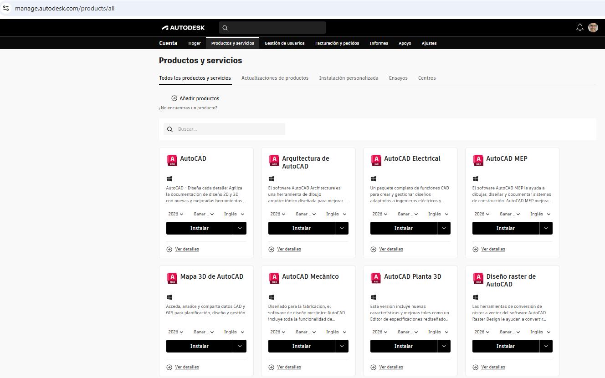605x378 pixels.
Task: Click arrow icon beside AutoCAD MEP Ver detalles
Action: 476,249
